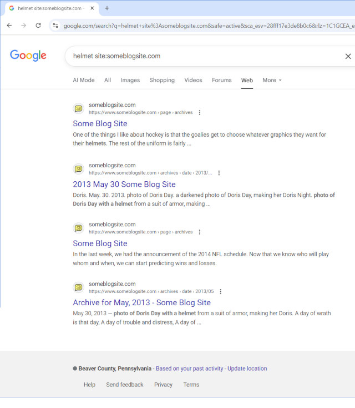This screenshot has height=408, width=355.
Task: Open the 2013 May 30 Some Blog Site link
Action: (x=124, y=184)
